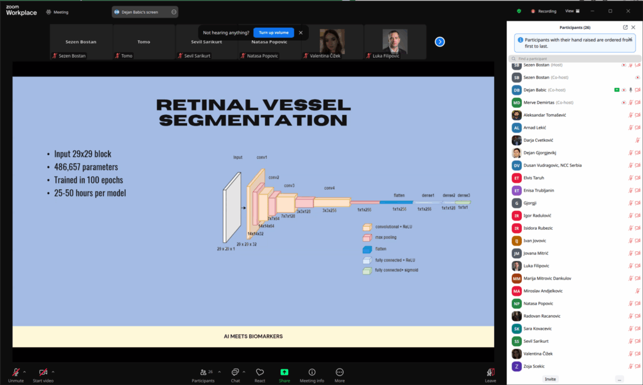Click the Unmute microphone icon

(x=16, y=372)
